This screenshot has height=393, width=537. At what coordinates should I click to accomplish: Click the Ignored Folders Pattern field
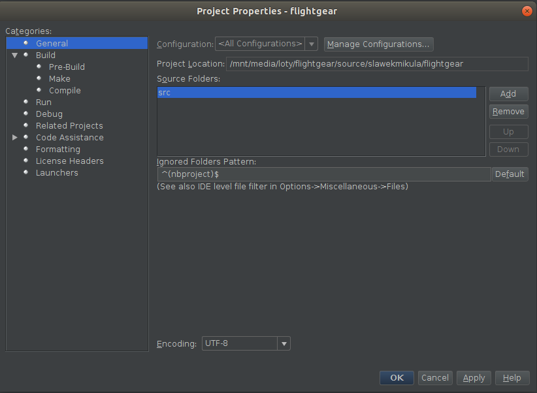point(324,174)
